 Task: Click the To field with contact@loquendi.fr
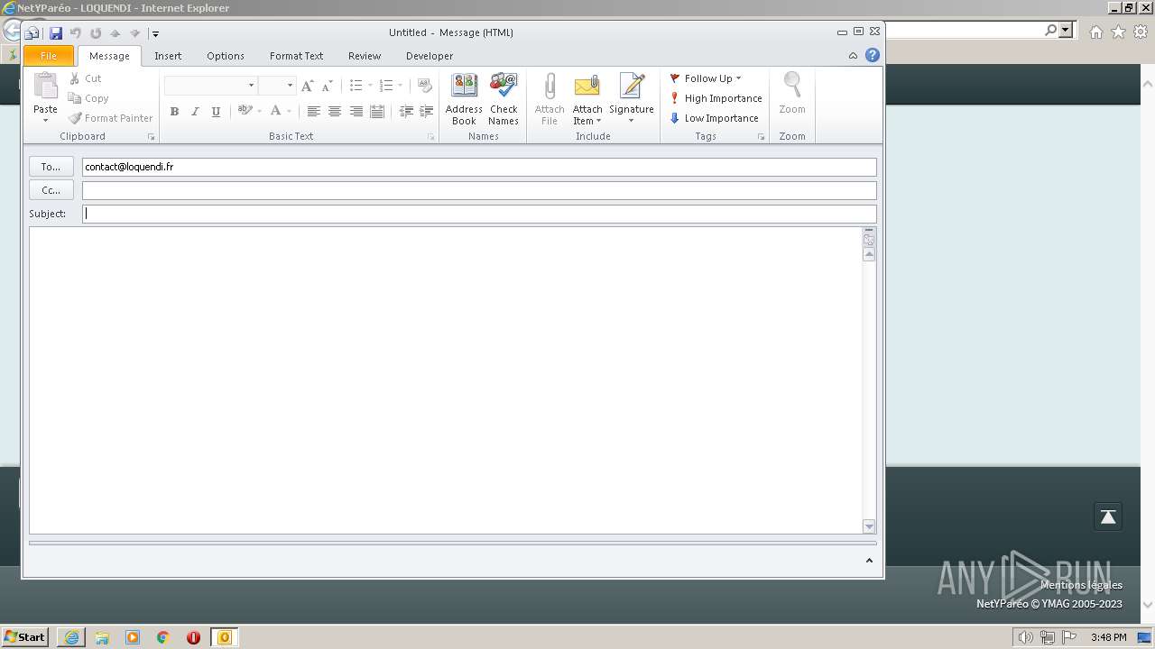pos(479,167)
